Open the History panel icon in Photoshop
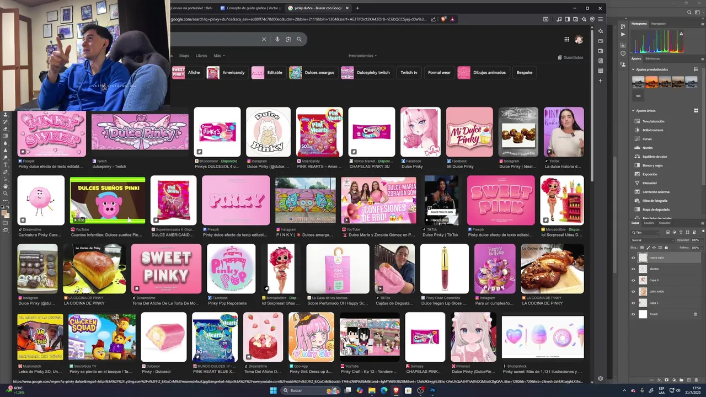Viewport: 706px width, 397px height. coord(623,26)
